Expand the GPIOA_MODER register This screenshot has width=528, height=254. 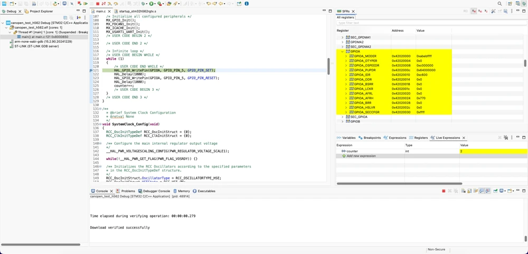point(346,56)
